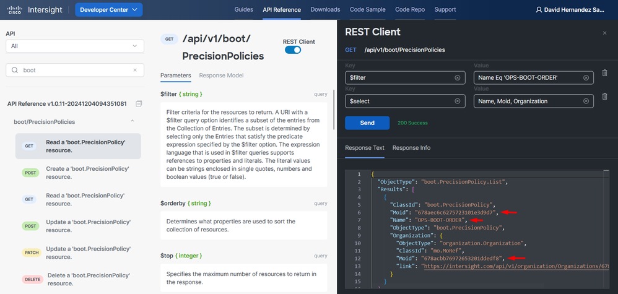The height and width of the screenshot is (294, 618).
Task: Click the search magnifier icon
Action: pos(15,70)
